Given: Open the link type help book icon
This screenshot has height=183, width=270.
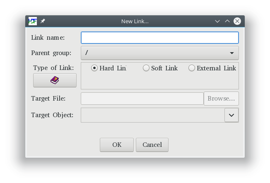Looking at the screenshot, I should click(x=55, y=80).
